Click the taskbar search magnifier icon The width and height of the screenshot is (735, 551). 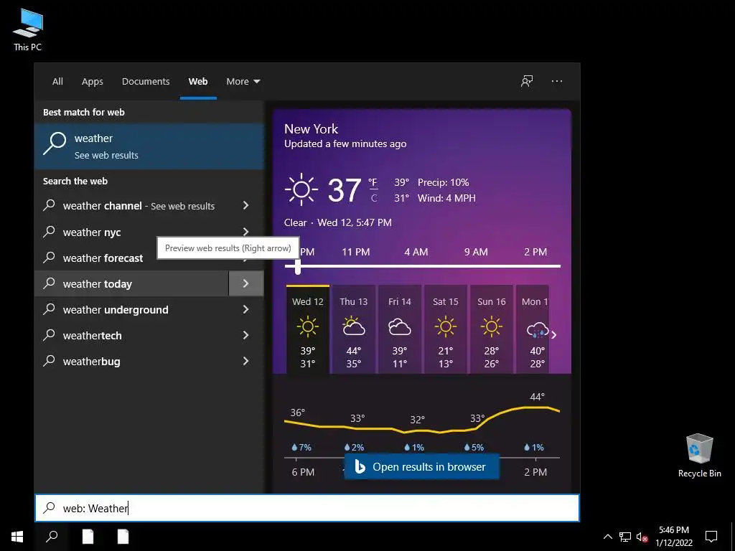52,537
